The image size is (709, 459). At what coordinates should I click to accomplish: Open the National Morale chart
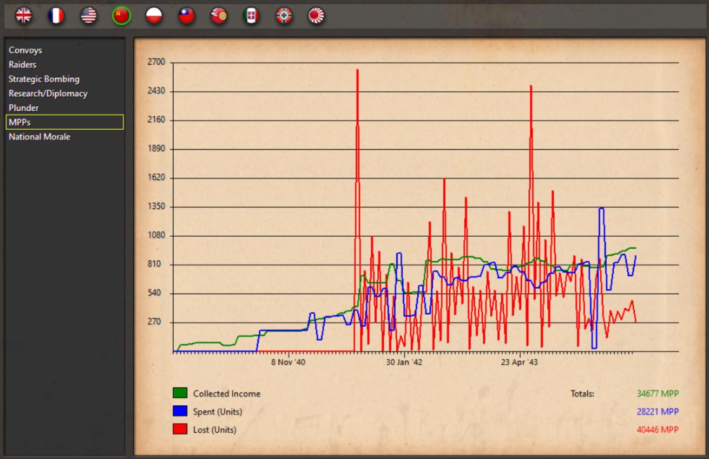coord(39,137)
